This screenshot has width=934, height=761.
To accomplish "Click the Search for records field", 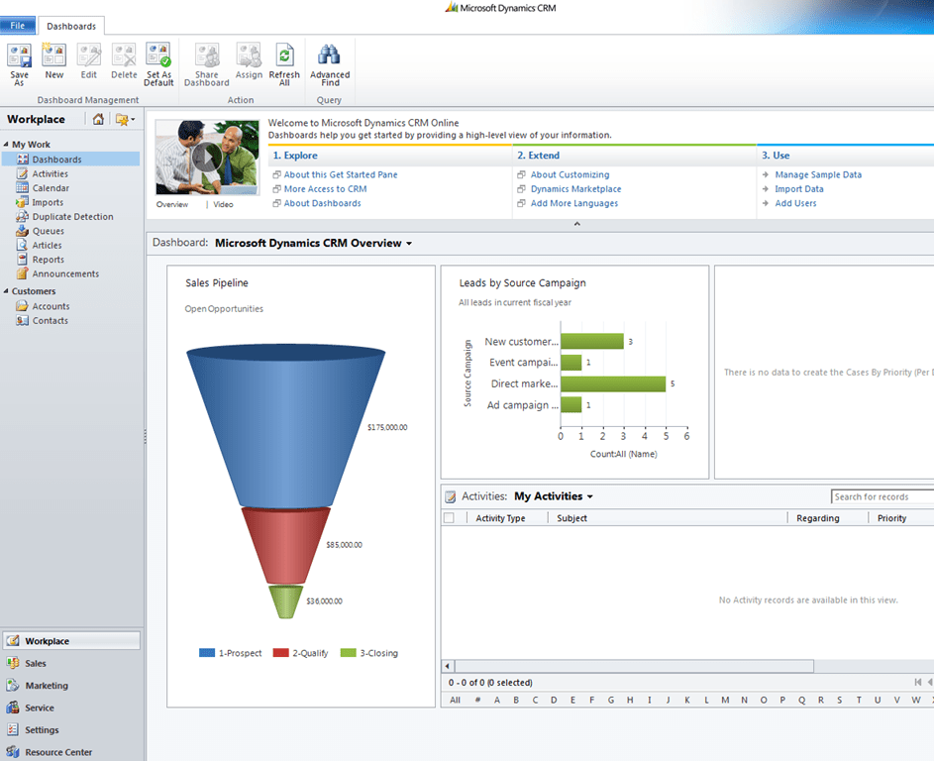I will (882, 496).
